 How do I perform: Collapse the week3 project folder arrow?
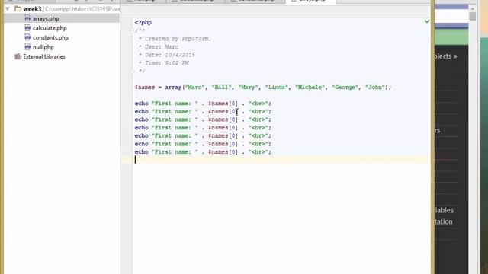coord(8,9)
